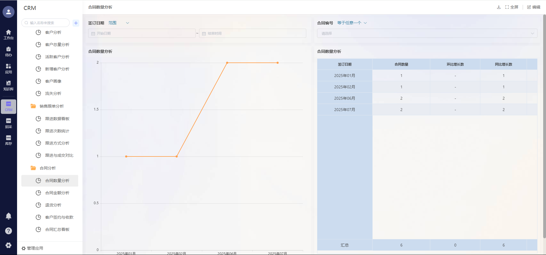546x255 pixels.
Task: Click the notification bell icon
Action: point(9,216)
